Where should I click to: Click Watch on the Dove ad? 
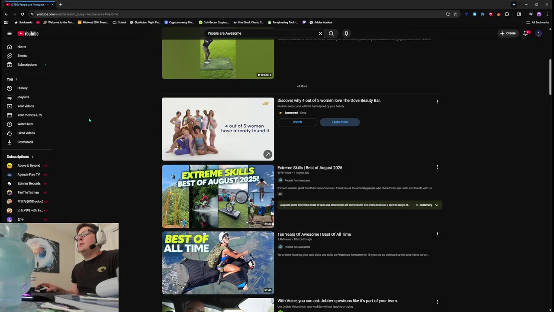tap(297, 122)
